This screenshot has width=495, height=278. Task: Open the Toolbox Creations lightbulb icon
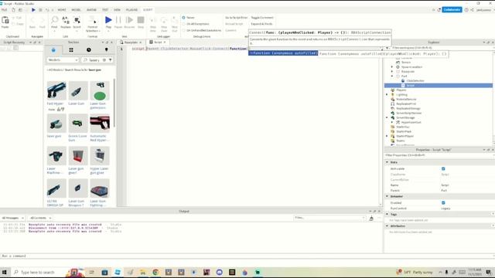107,49
